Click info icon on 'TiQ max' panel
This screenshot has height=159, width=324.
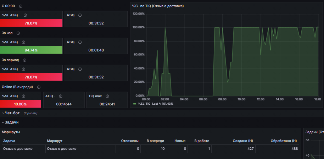pyautogui.click(x=107, y=96)
